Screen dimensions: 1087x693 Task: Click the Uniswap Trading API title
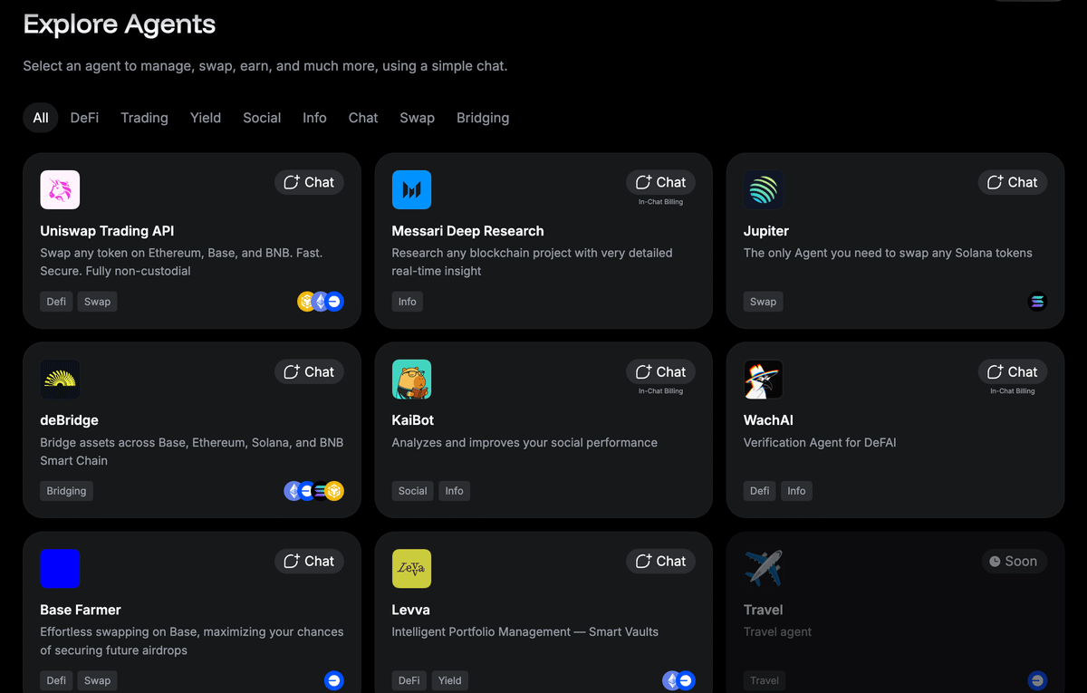pyautogui.click(x=107, y=231)
